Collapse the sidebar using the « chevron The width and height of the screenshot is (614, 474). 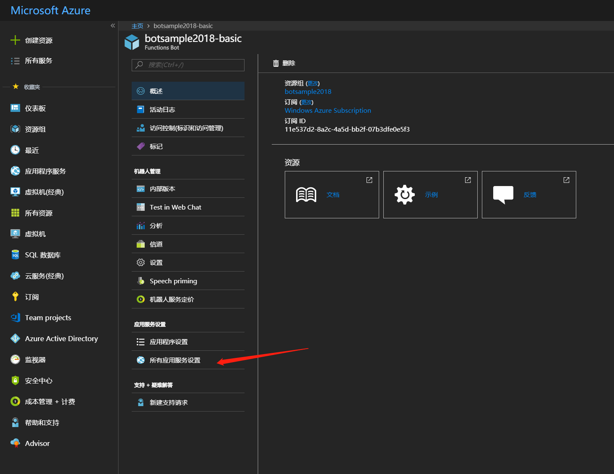112,26
